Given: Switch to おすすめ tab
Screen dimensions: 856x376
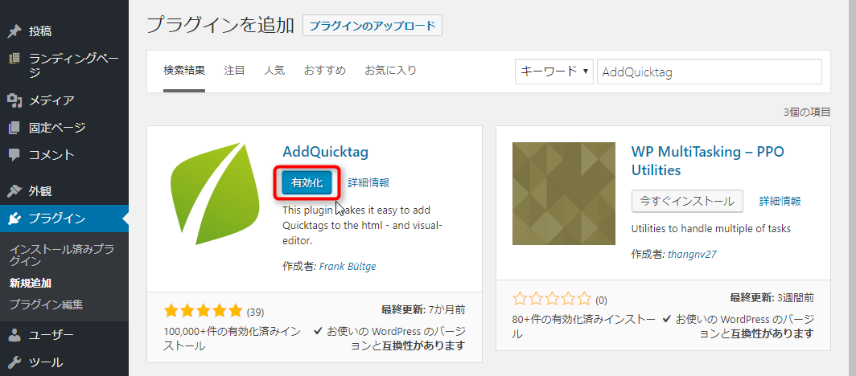Looking at the screenshot, I should (x=325, y=70).
